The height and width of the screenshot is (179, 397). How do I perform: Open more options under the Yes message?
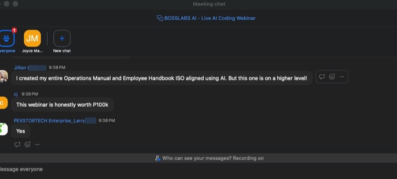coord(37,144)
